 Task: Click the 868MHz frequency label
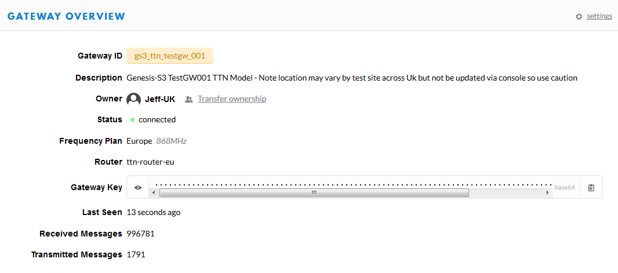[172, 141]
